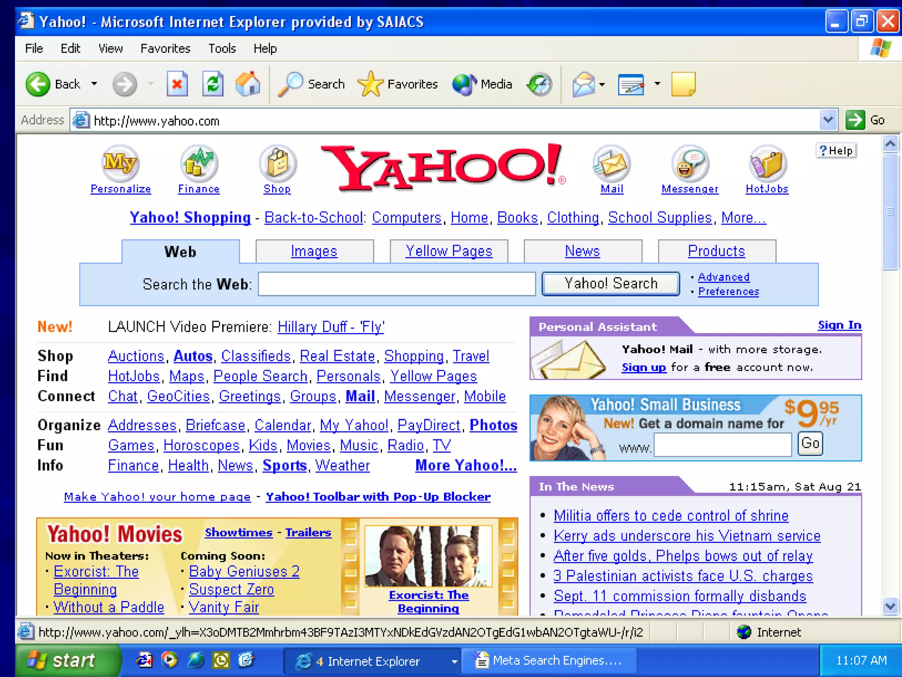This screenshot has width=902, height=677.
Task: Open the Yahoo Shop bag icon
Action: click(277, 164)
